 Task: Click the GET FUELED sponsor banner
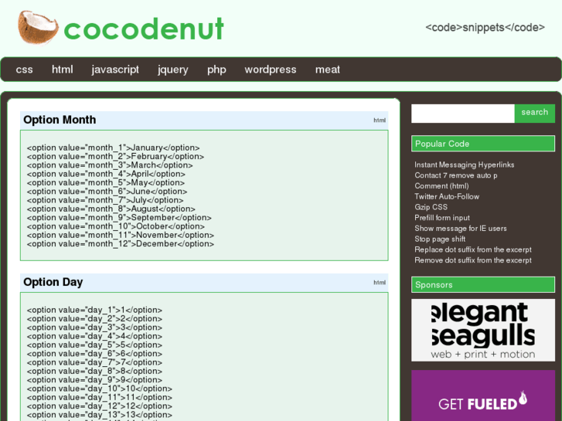point(483,396)
